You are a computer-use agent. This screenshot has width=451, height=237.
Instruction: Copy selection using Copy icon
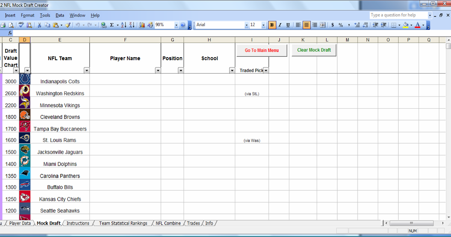(x=47, y=25)
